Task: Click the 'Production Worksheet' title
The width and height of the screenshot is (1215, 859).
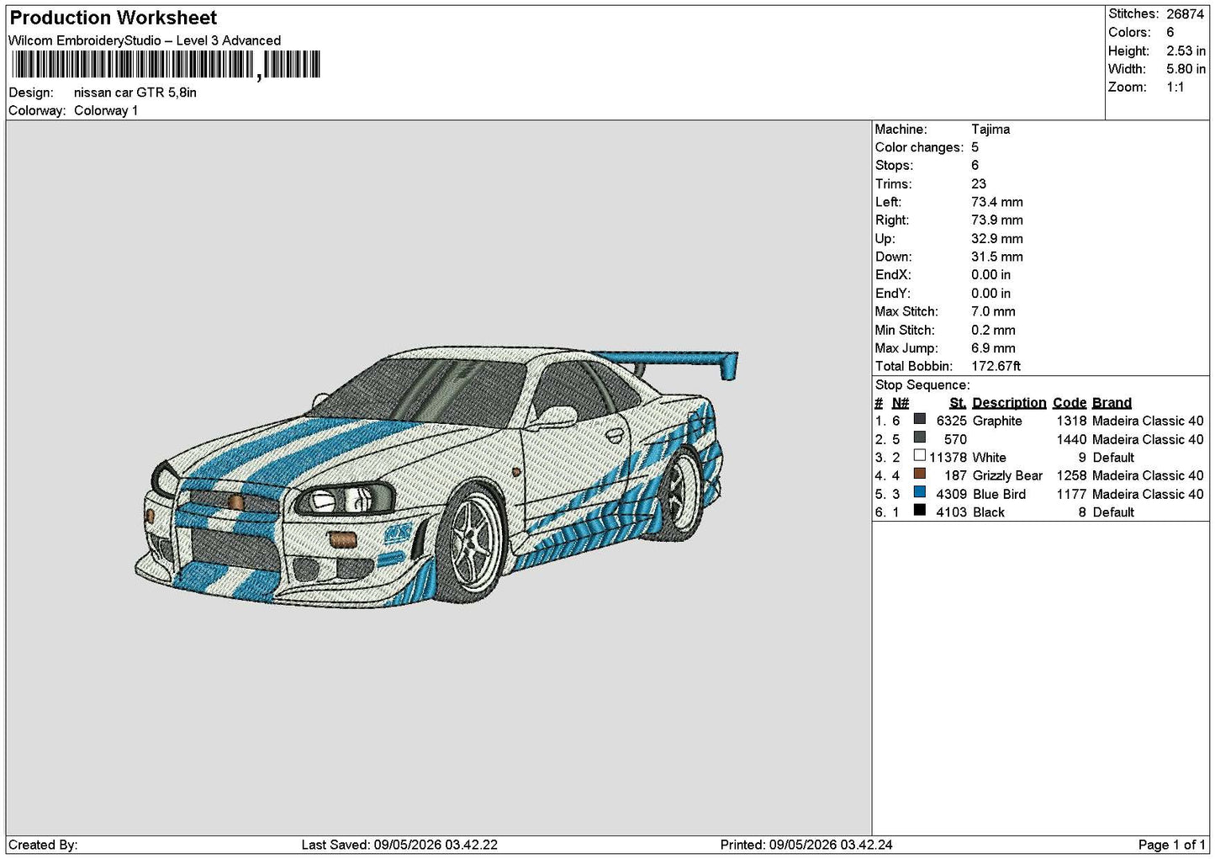Action: (x=113, y=18)
